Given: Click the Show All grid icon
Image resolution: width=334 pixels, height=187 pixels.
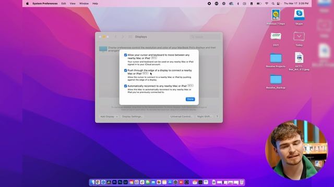Looking at the screenshot, I should 130,37.
